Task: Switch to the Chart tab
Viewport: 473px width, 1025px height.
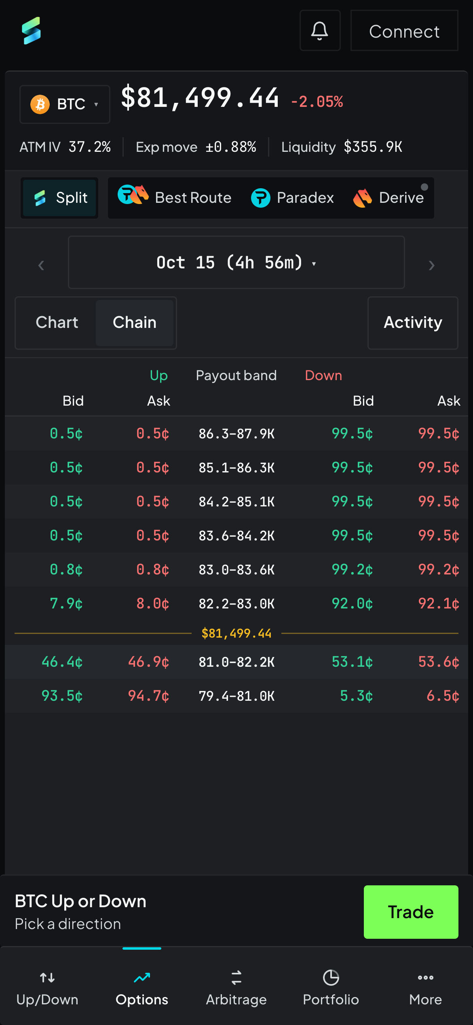Action: pos(57,323)
